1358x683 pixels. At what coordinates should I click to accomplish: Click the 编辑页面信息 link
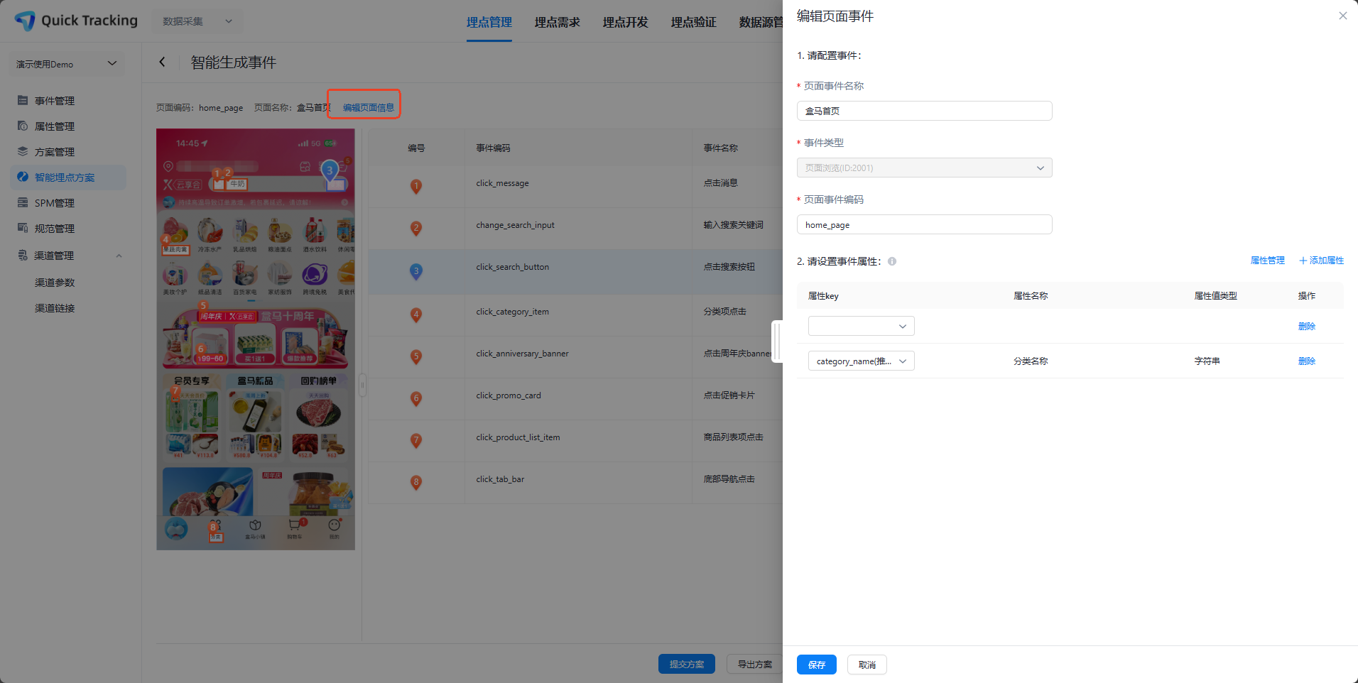click(369, 107)
